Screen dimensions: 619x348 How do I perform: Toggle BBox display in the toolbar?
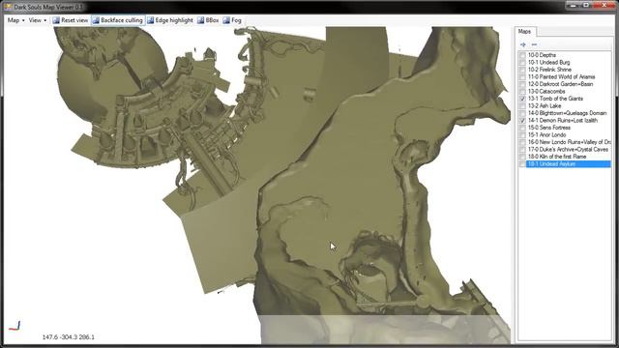208,20
